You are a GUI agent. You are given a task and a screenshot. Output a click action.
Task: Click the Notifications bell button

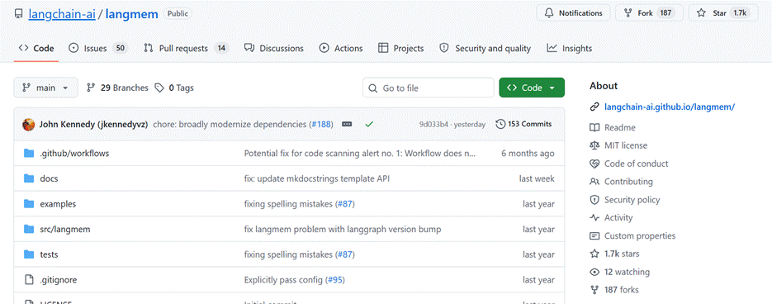(x=573, y=13)
